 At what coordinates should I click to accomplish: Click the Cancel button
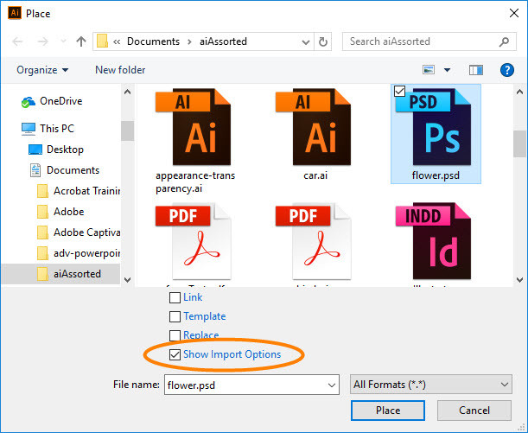[474, 411]
